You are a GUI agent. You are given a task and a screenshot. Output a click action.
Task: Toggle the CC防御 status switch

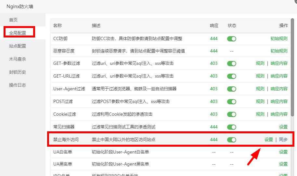pyautogui.click(x=232, y=39)
